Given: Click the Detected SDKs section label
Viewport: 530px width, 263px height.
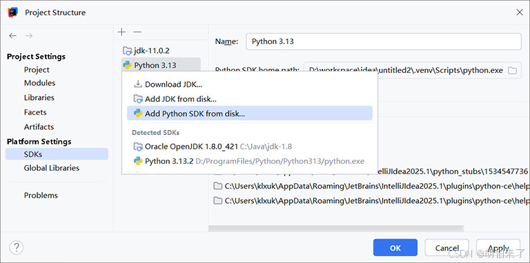Looking at the screenshot, I should [x=155, y=132].
